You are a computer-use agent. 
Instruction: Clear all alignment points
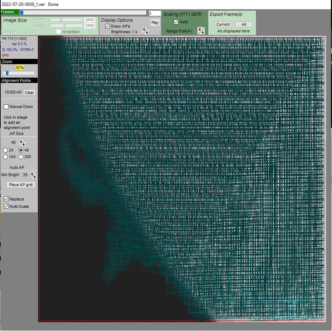[30, 93]
